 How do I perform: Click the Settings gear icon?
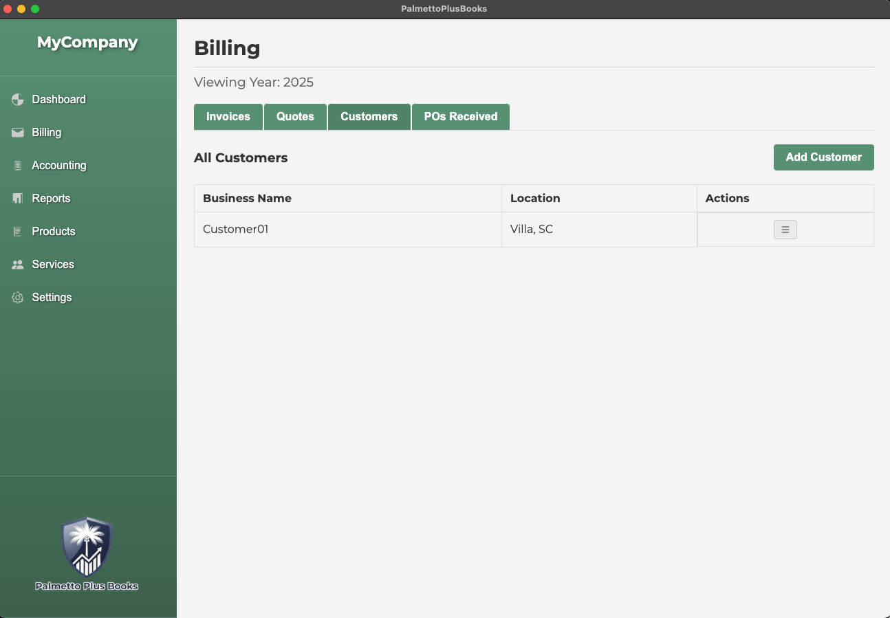click(x=18, y=298)
